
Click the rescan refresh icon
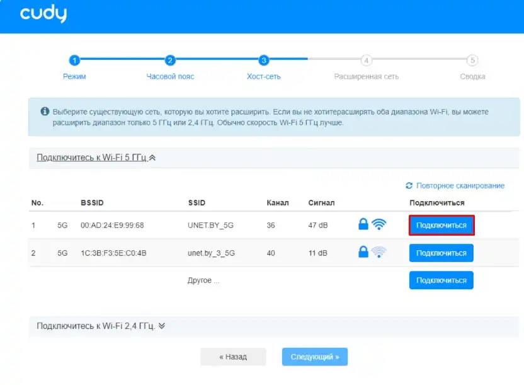coord(409,185)
